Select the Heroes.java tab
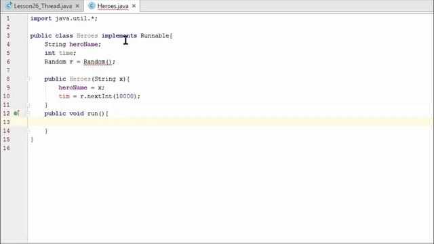This screenshot has height=244, width=434. click(x=113, y=6)
